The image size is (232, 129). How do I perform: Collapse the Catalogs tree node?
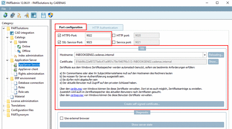tap(7, 37)
